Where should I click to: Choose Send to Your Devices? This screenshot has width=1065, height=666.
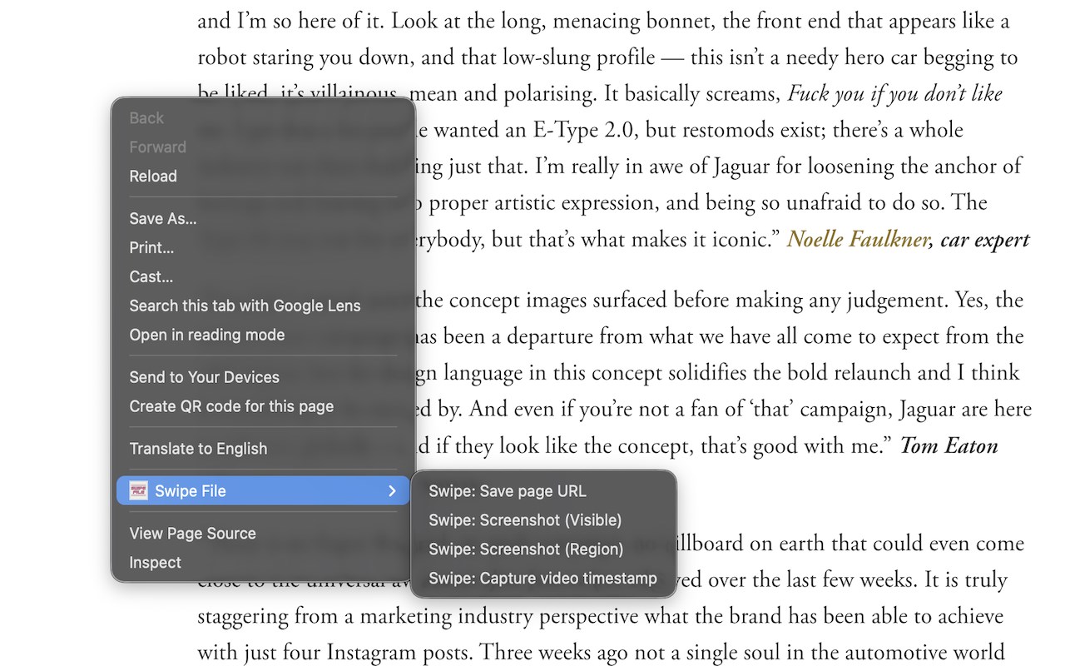tap(263, 377)
